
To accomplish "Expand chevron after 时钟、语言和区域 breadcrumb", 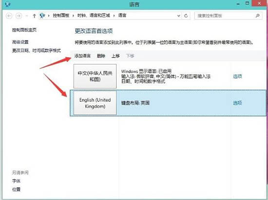I will 114,16.
